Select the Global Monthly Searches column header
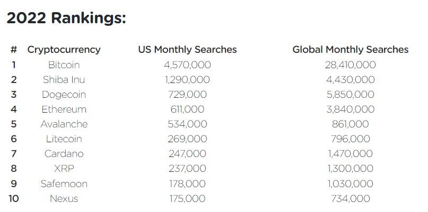This screenshot has width=428, height=212. coord(351,50)
